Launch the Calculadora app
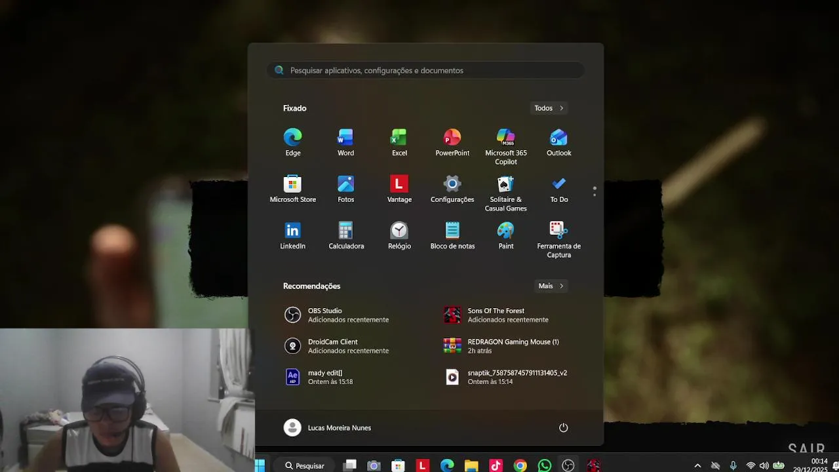Screen dimensions: 839x472 pyautogui.click(x=346, y=236)
